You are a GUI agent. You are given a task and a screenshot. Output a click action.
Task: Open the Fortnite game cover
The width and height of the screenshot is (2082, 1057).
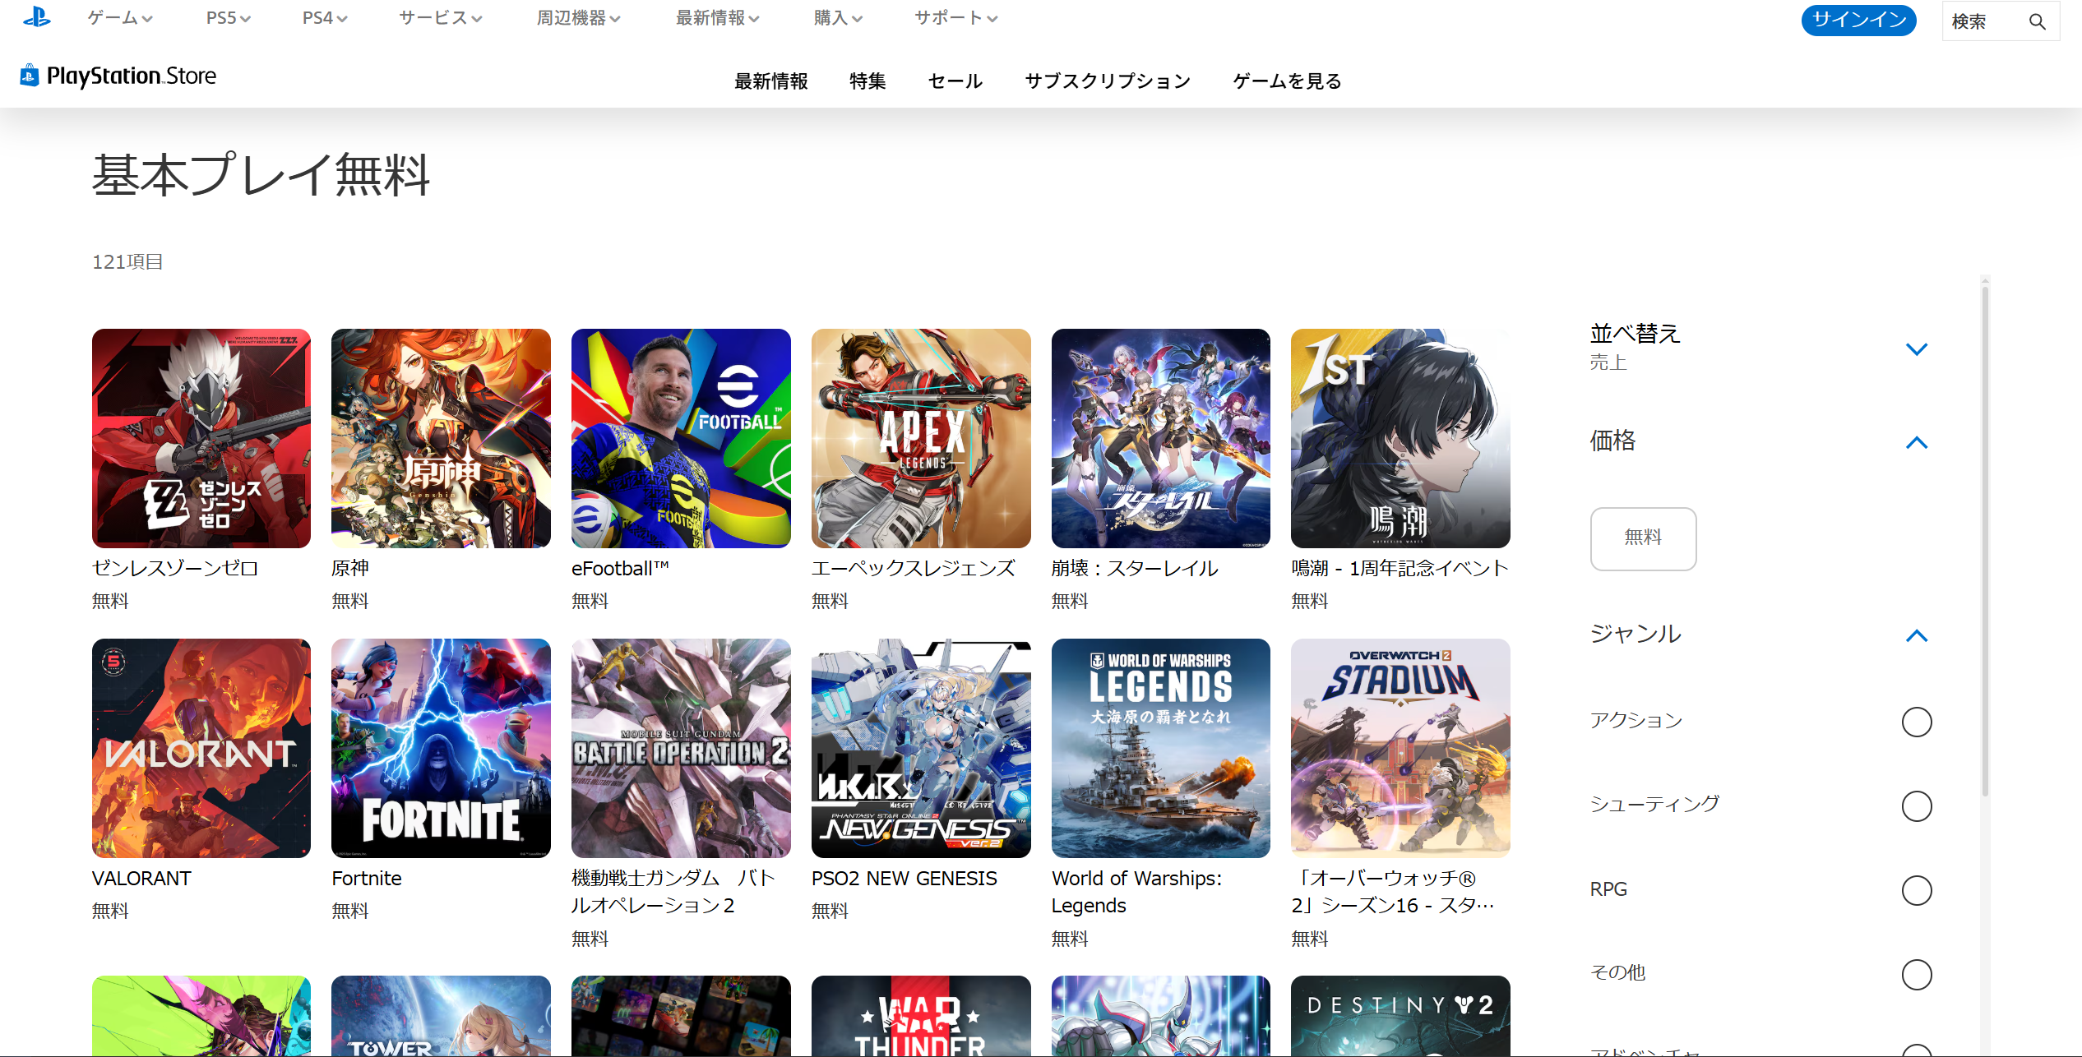click(441, 748)
